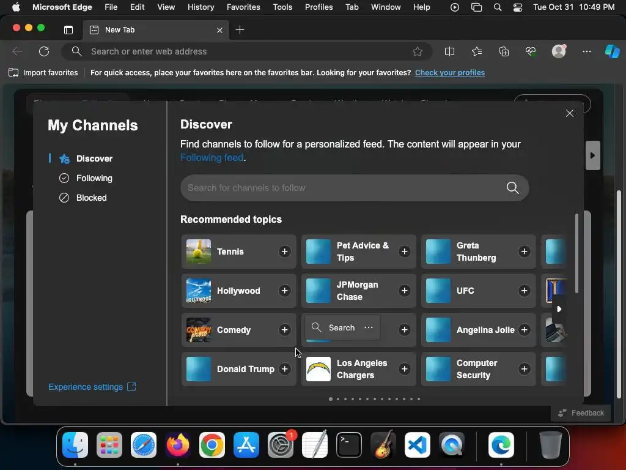
Task: Follow the Tennis topic with plus button
Action: click(285, 252)
